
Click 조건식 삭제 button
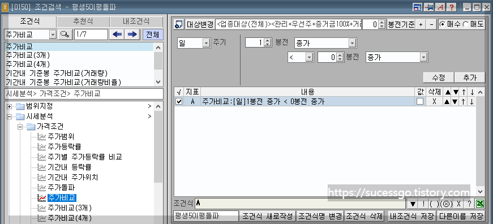[364, 216]
